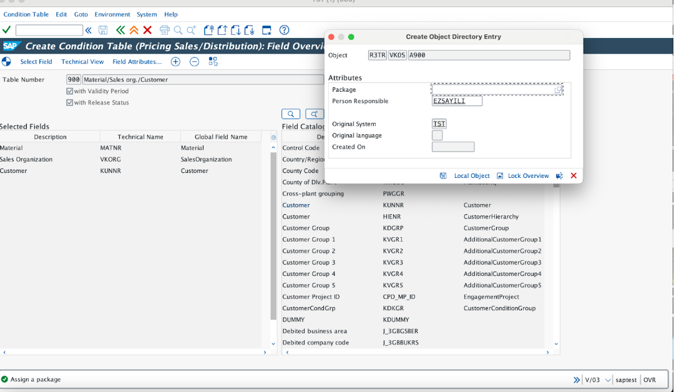Click the Original language field

coord(437,135)
